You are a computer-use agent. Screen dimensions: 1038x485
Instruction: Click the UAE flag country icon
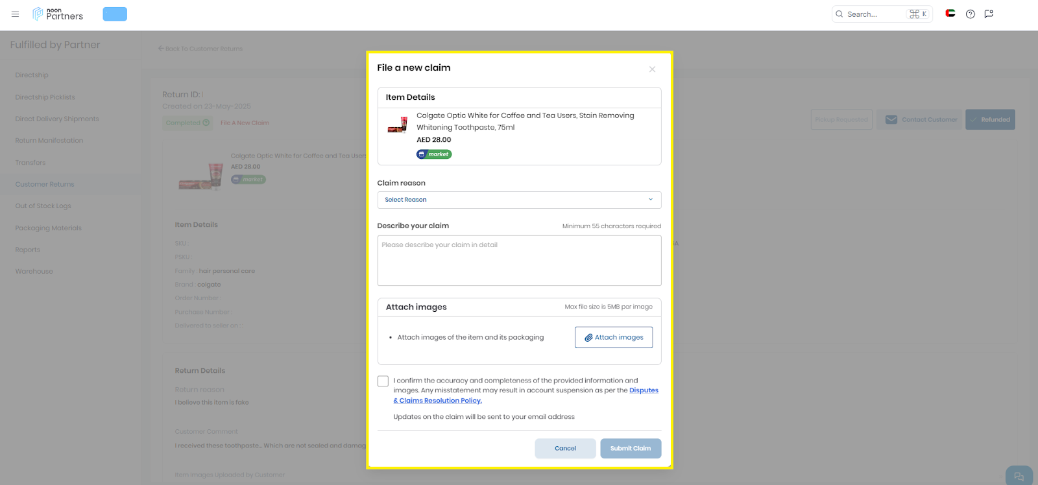(950, 13)
